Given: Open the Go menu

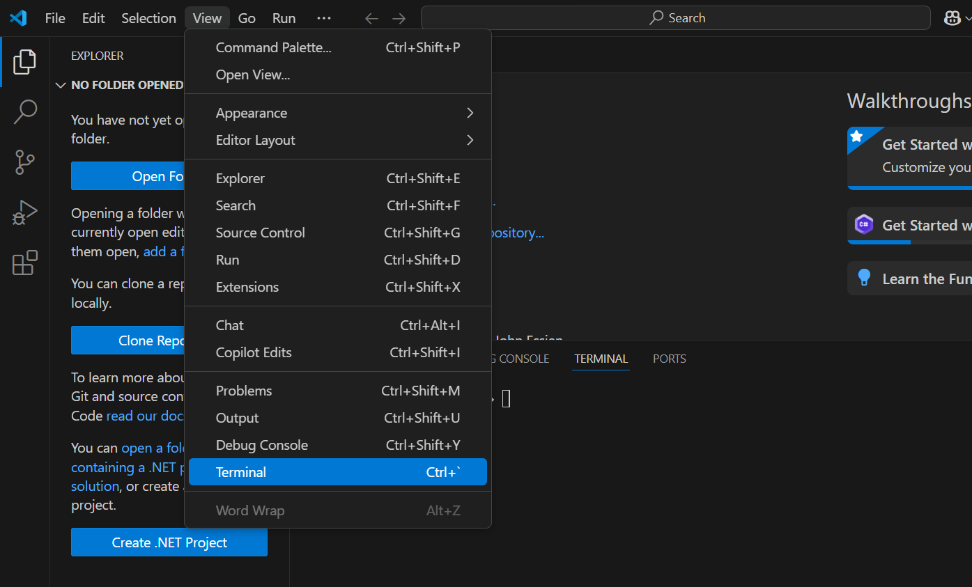Looking at the screenshot, I should 247,18.
